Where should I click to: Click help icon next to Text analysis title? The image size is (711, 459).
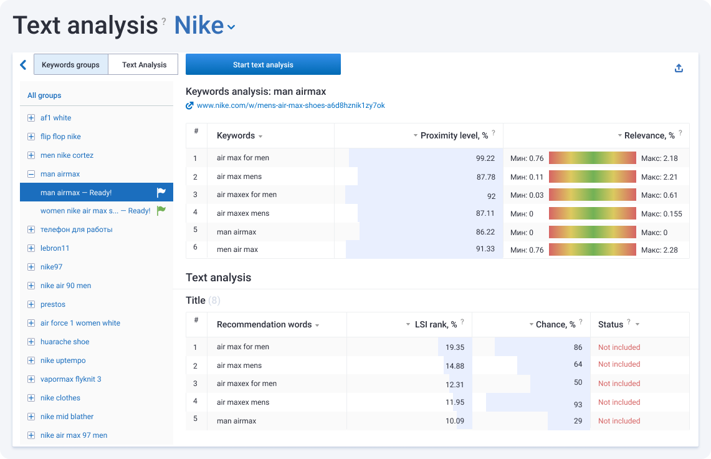tap(164, 21)
